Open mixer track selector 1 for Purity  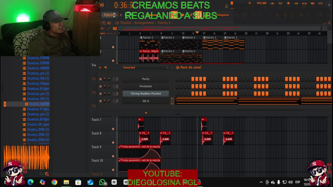117,79
